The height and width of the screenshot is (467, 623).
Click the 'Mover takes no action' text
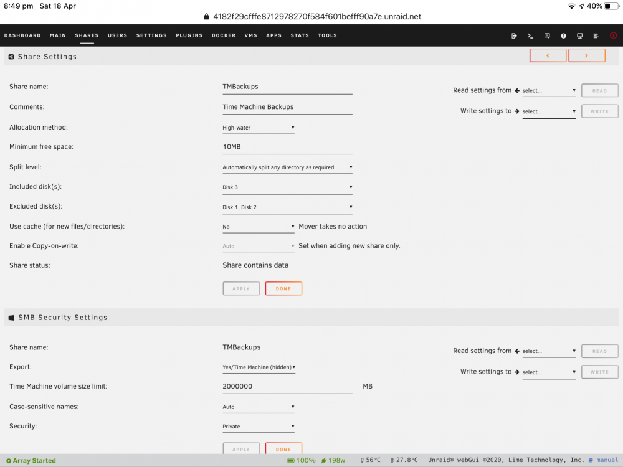333,227
